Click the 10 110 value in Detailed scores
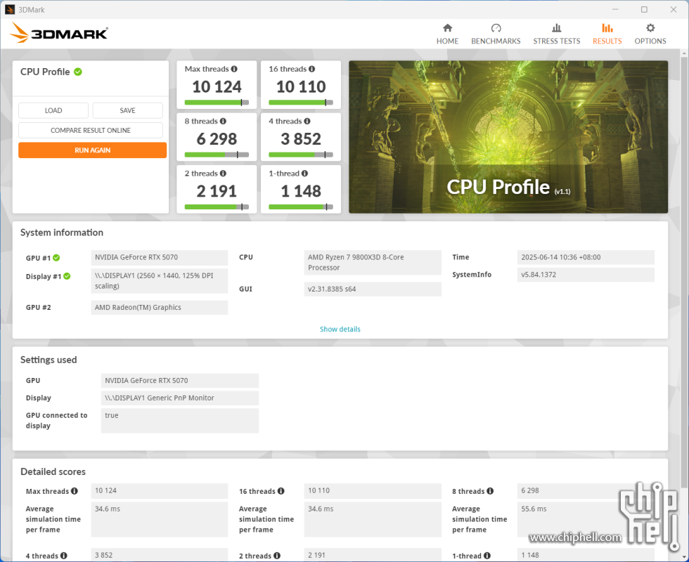This screenshot has height=562, width=689. [373, 491]
